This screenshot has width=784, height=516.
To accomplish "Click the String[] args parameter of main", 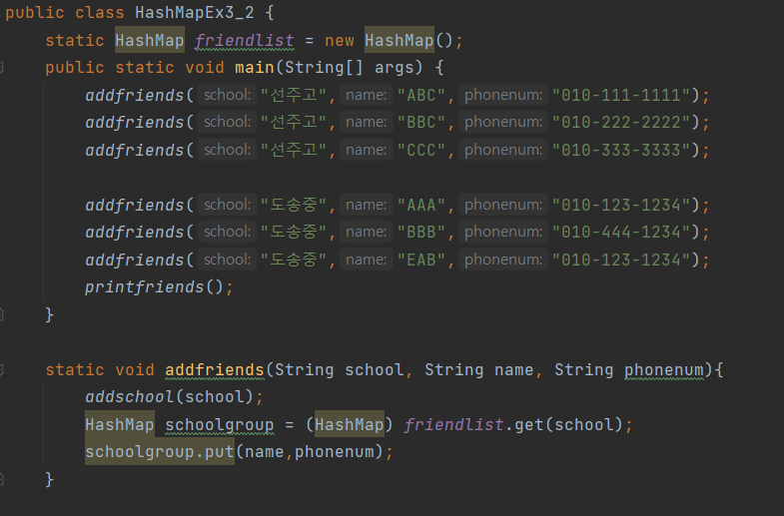I will coord(354,68).
